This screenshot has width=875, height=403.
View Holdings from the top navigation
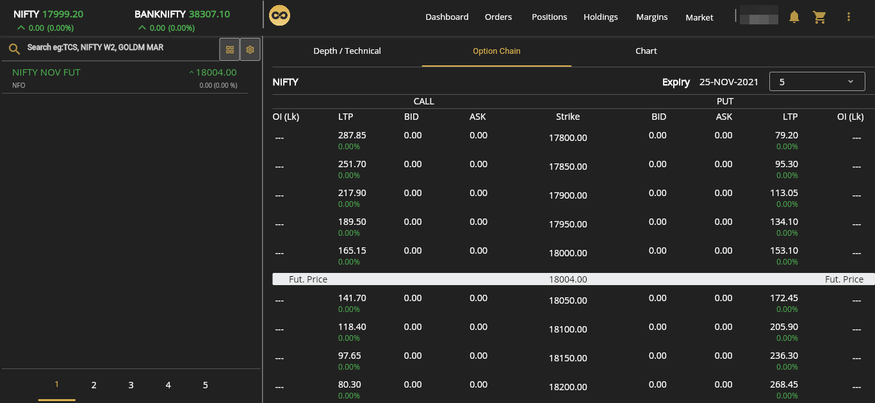click(600, 17)
